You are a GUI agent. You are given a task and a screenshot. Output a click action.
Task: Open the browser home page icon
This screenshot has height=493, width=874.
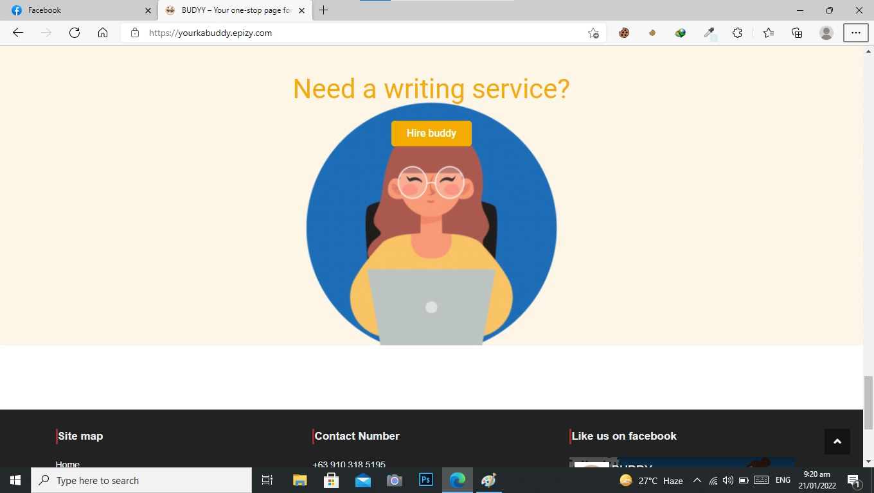(103, 33)
